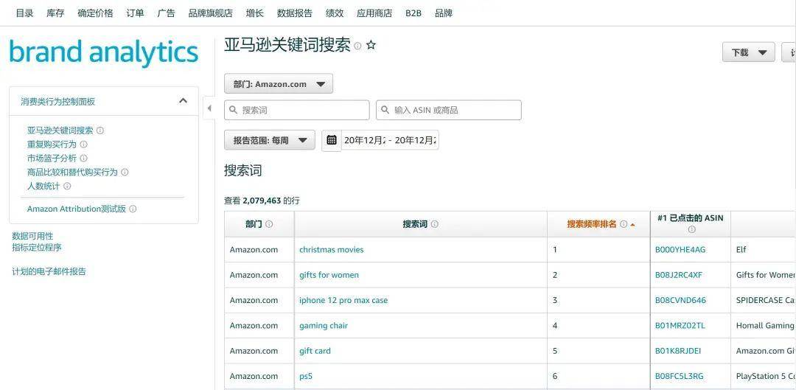
Task: Click info icon in 部门 column header
Action: pyautogui.click(x=269, y=224)
